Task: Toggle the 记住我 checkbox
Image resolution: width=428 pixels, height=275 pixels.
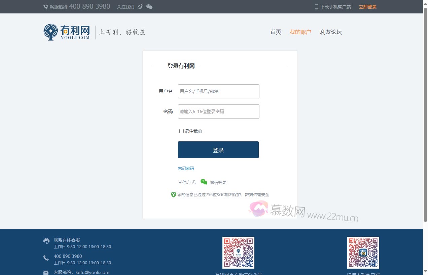Action: (x=182, y=131)
